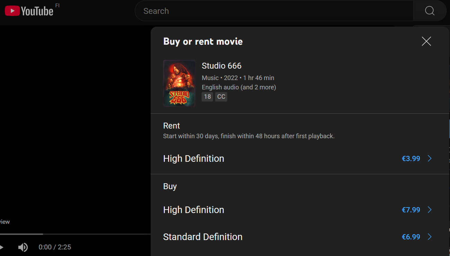Click inside the Search input field
This screenshot has height=256, width=450.
click(x=274, y=11)
